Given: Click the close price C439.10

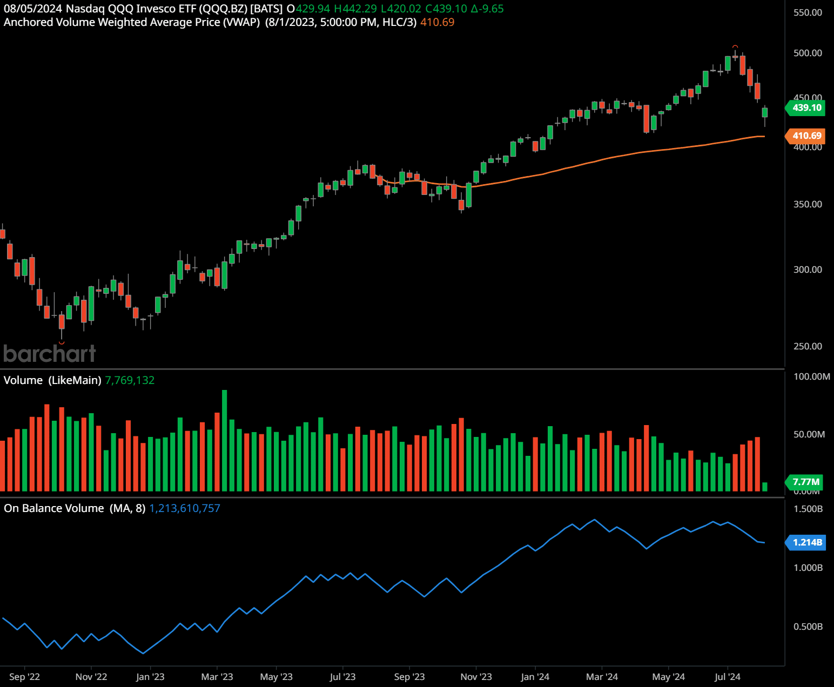Looking at the screenshot, I should tap(446, 9).
